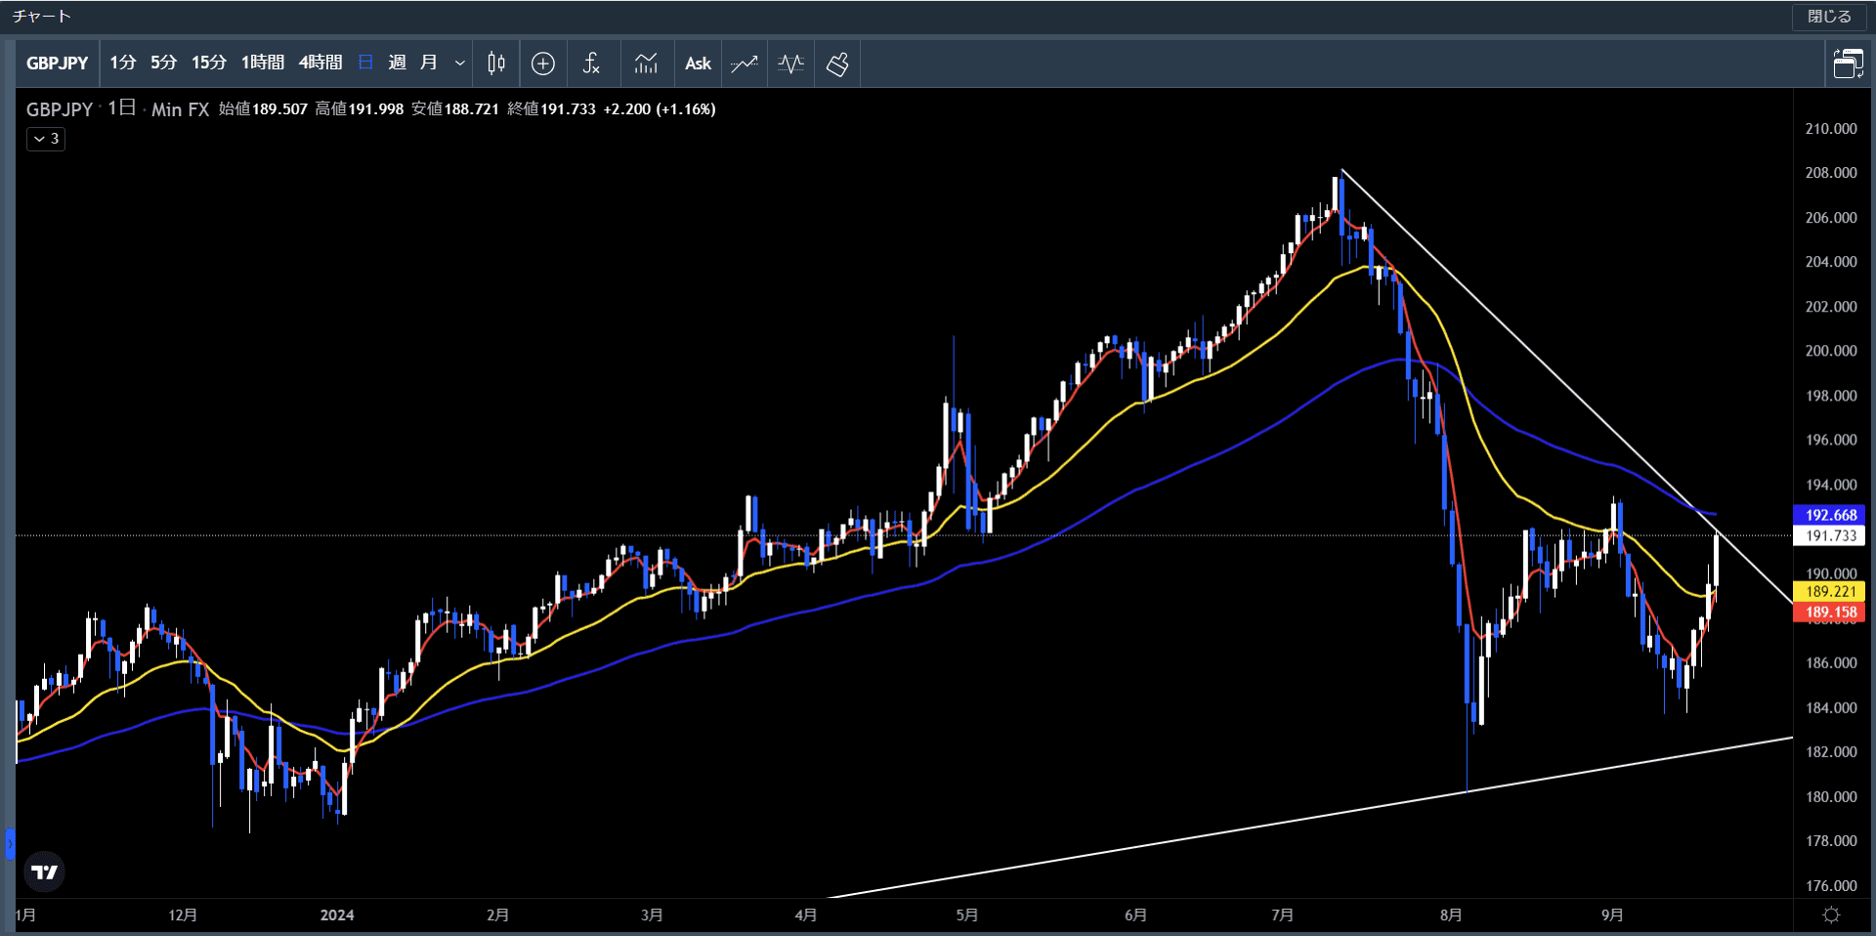
Task: Click the blue 192.668 price label
Action: click(x=1830, y=515)
